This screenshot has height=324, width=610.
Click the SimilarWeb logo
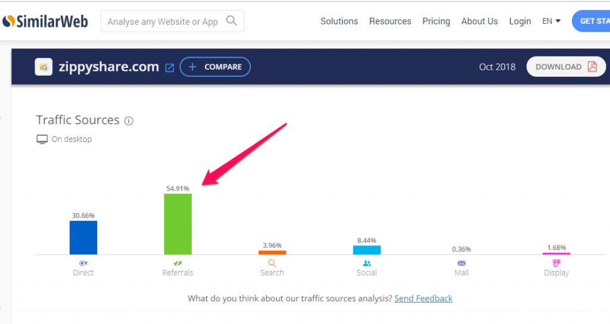(x=45, y=21)
